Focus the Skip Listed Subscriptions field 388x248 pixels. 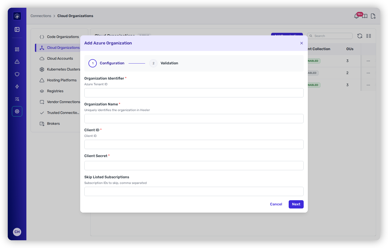(x=194, y=191)
